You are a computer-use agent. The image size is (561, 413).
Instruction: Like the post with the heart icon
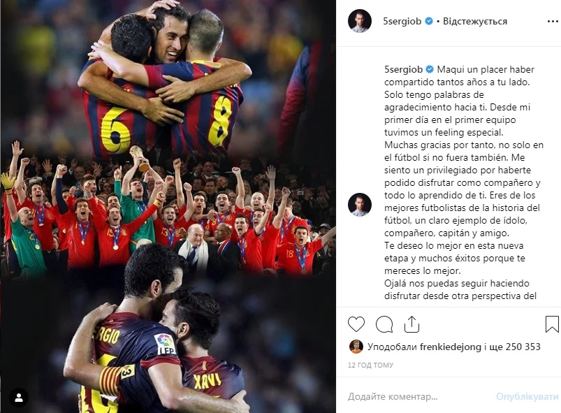coord(356,324)
